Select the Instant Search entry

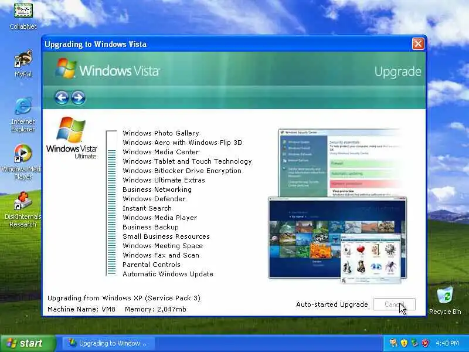[x=147, y=208]
